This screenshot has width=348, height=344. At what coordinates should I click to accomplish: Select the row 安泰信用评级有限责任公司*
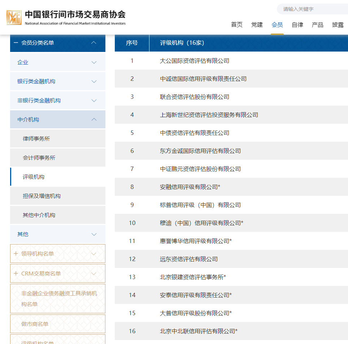point(231,295)
